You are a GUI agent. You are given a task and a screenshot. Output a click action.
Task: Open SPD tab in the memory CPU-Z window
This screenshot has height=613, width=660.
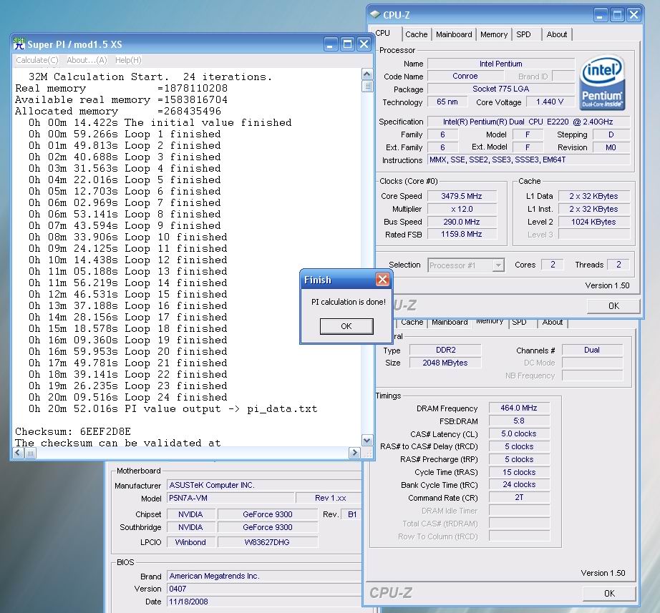click(520, 323)
